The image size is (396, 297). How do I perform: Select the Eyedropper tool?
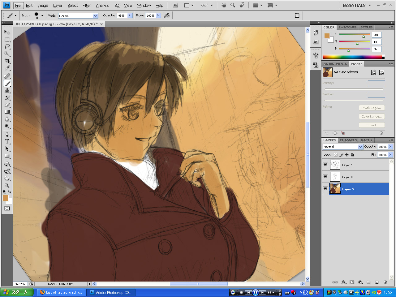[x=7, y=68]
